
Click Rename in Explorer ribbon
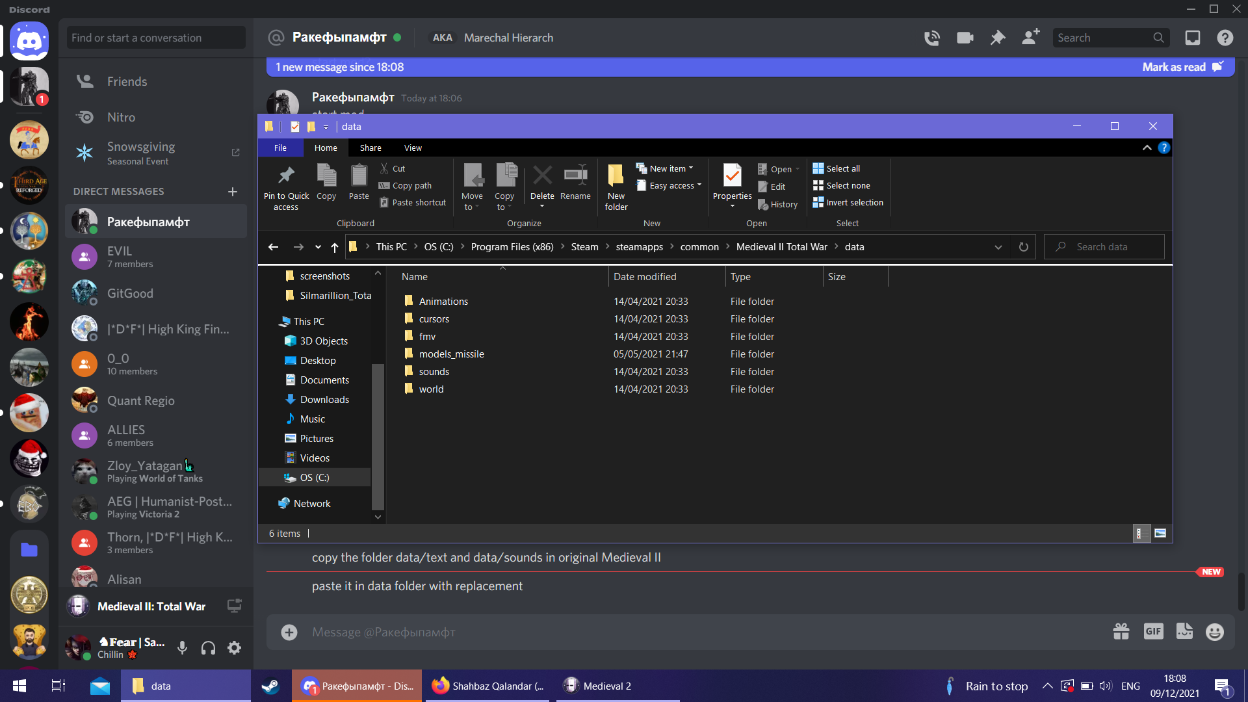point(575,182)
